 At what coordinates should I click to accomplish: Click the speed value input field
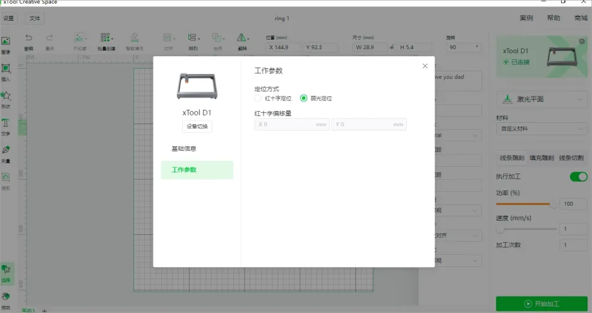pyautogui.click(x=573, y=229)
